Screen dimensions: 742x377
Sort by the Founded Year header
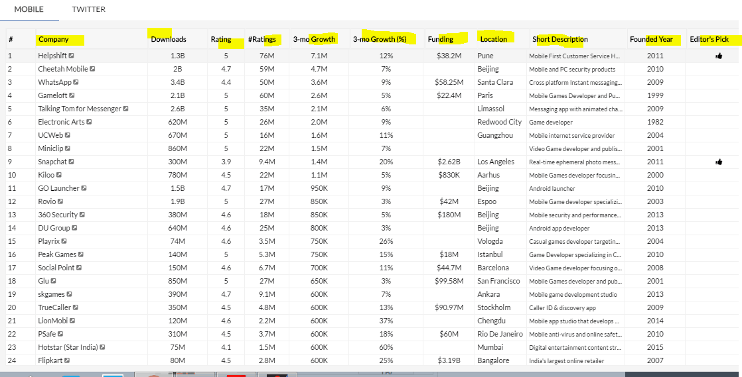point(651,39)
